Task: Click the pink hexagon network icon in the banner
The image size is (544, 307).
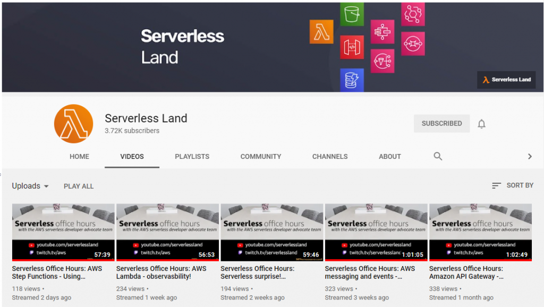Action: pos(413,14)
